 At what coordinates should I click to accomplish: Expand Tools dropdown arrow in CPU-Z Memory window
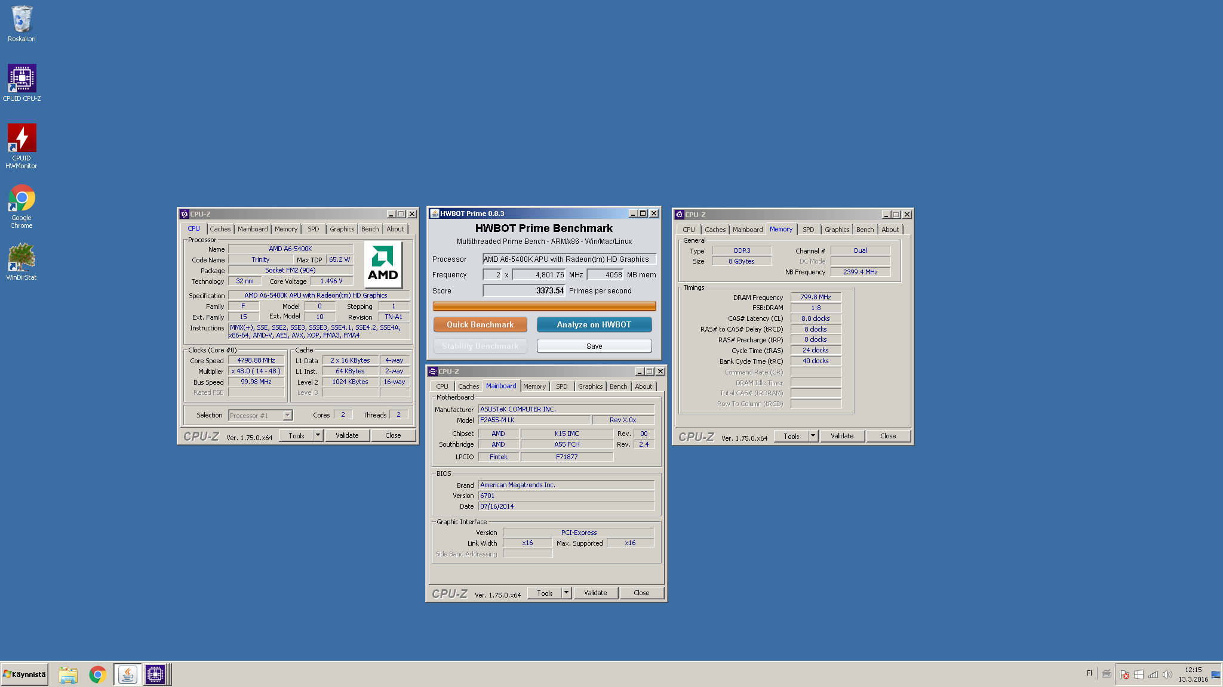[813, 436]
